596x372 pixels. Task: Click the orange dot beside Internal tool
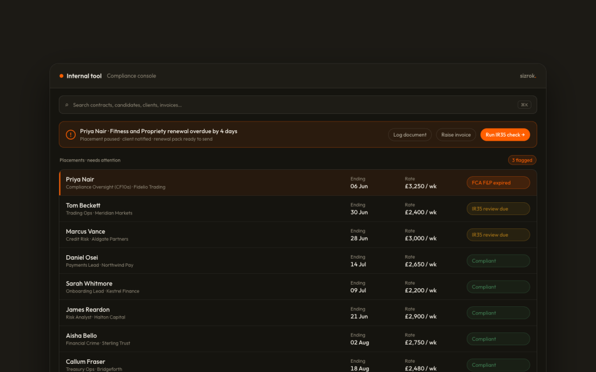click(61, 76)
